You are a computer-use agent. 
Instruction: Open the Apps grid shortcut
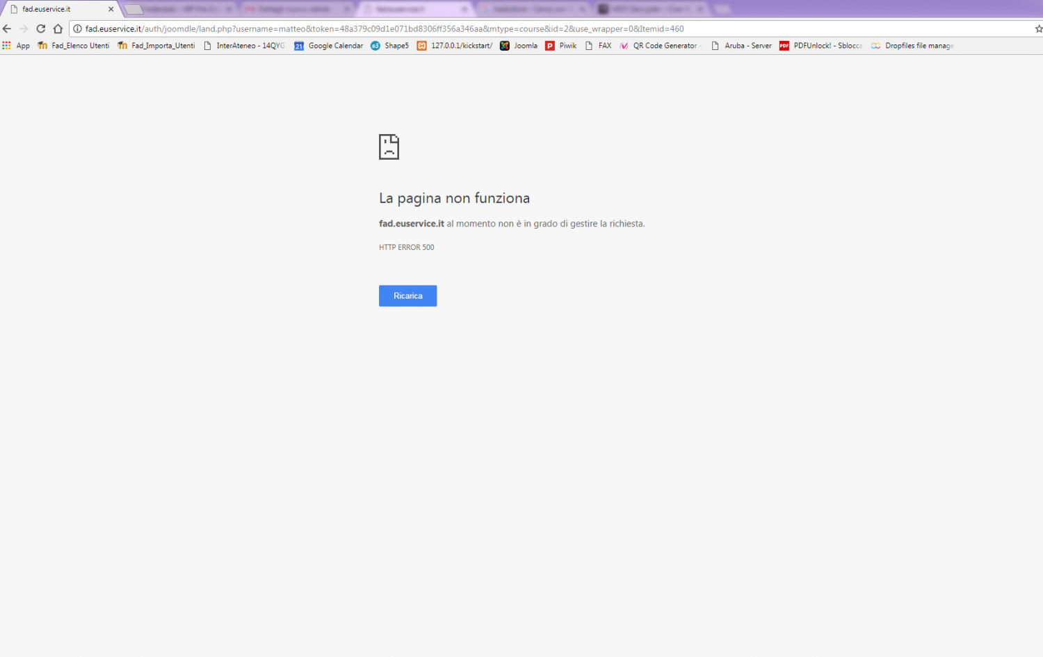tap(16, 46)
